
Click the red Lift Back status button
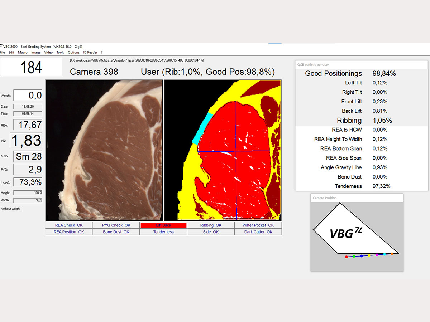point(163,225)
